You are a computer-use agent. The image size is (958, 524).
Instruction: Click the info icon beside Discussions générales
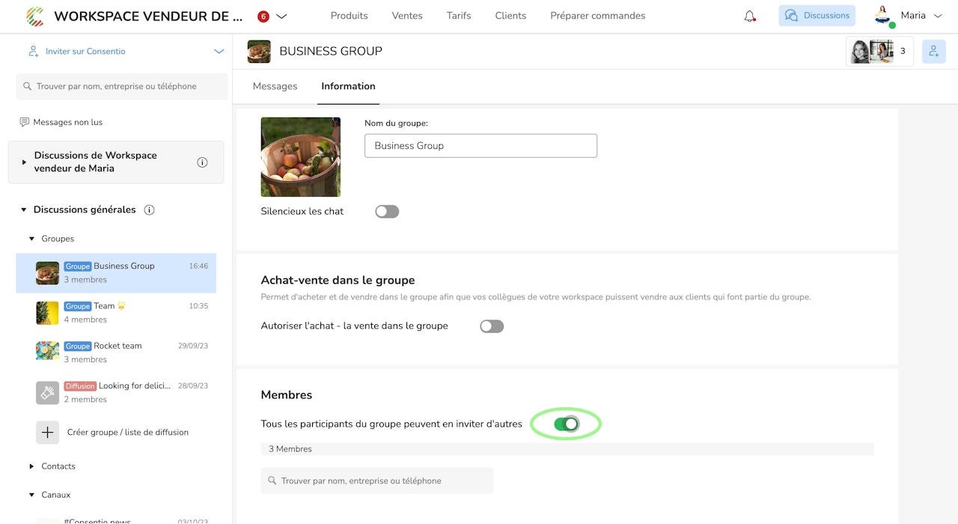[149, 210]
